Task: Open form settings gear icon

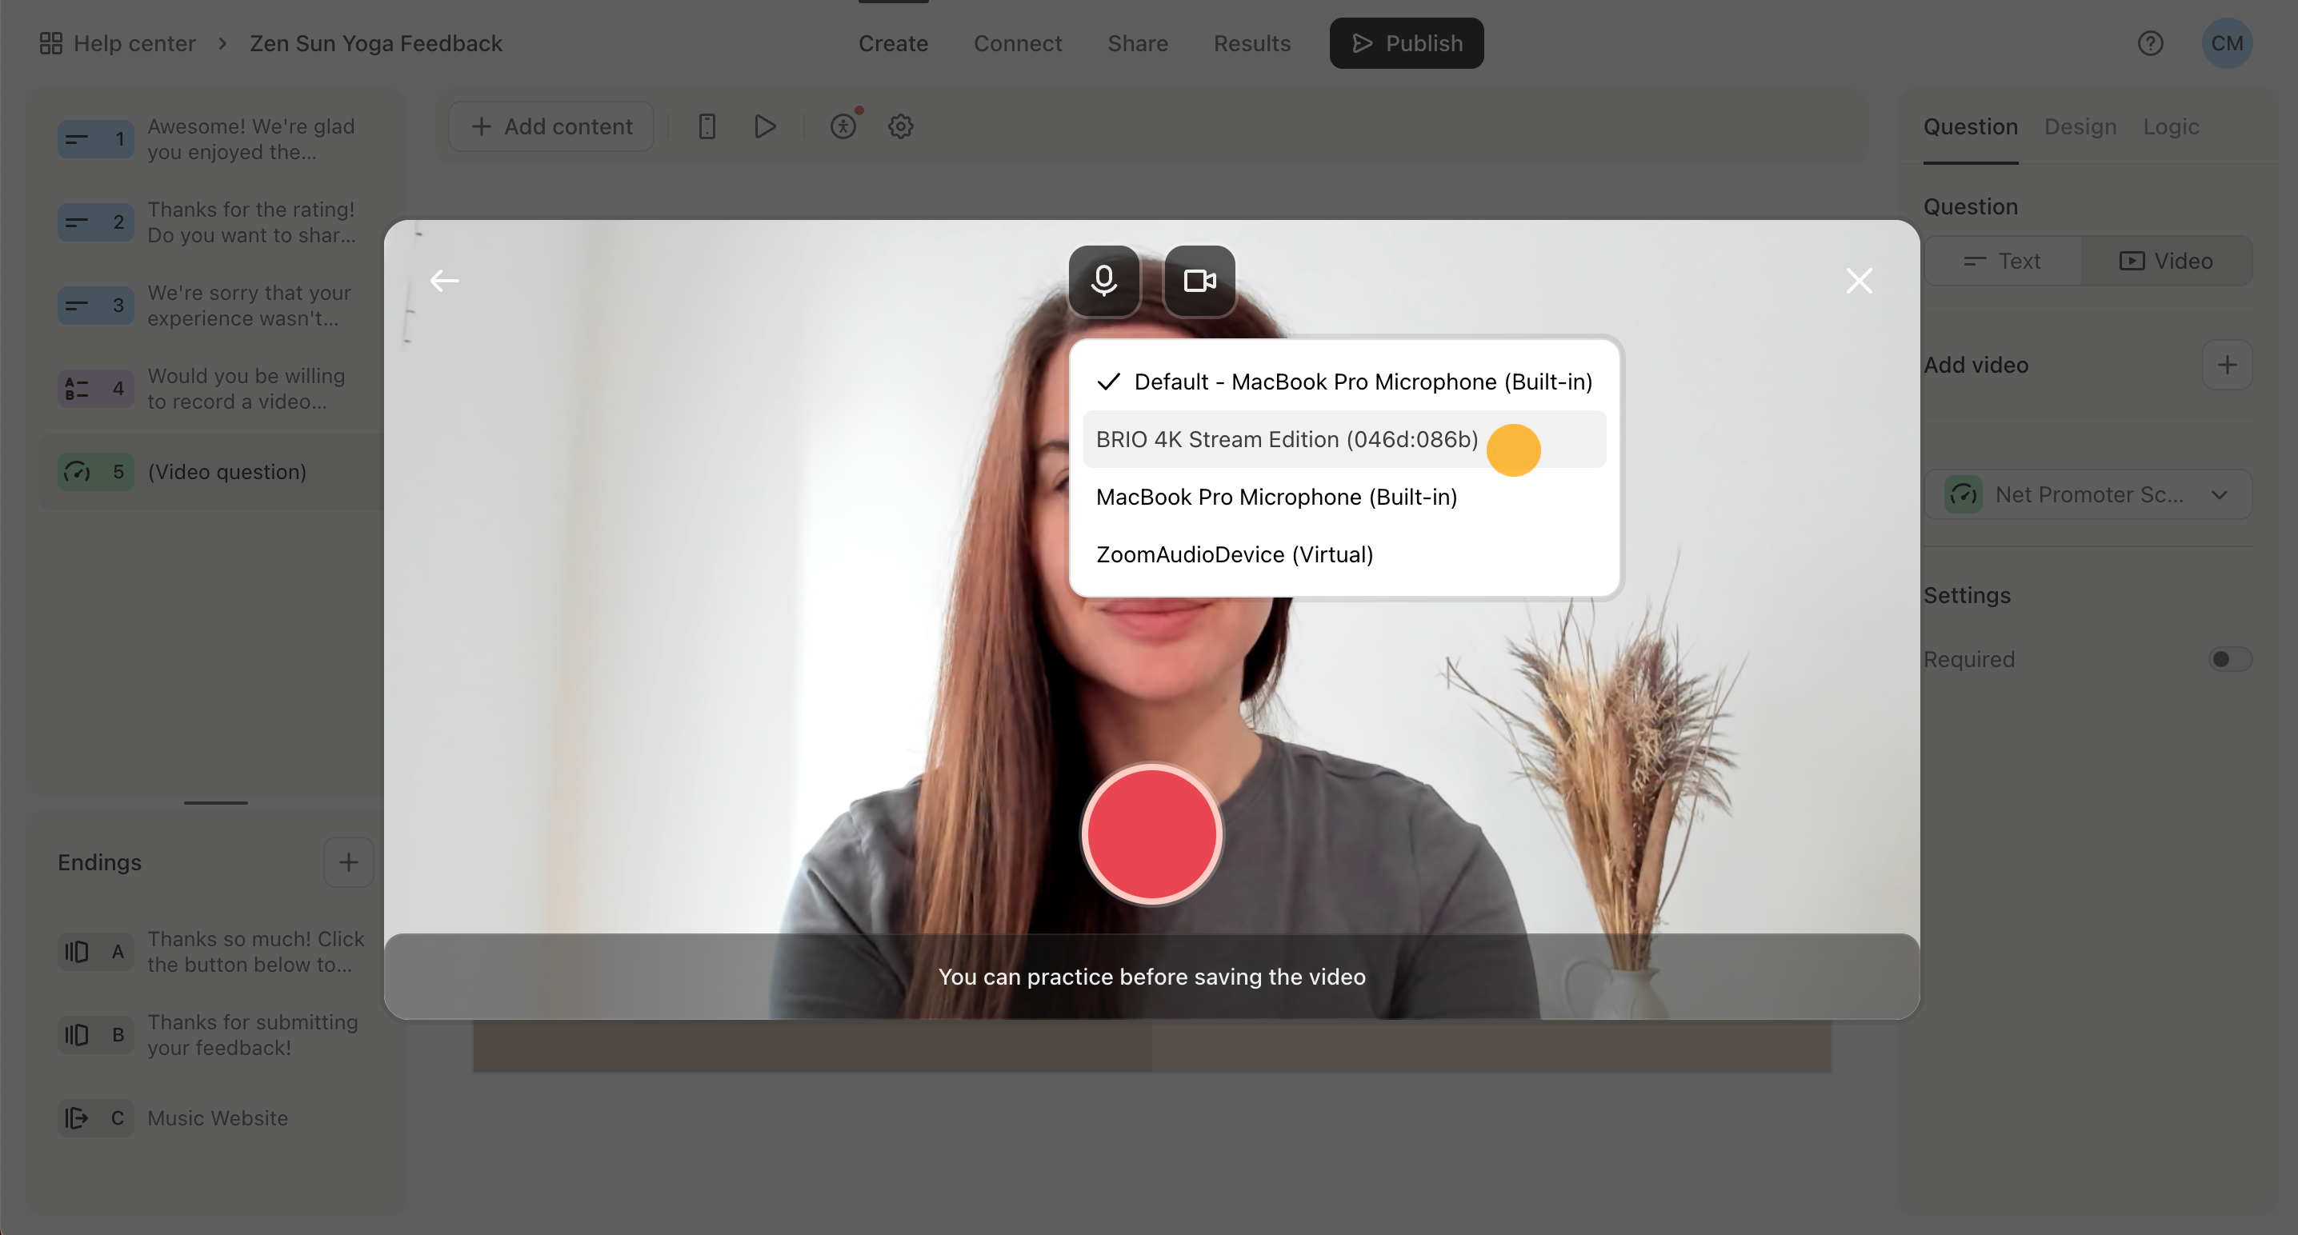Action: click(900, 126)
